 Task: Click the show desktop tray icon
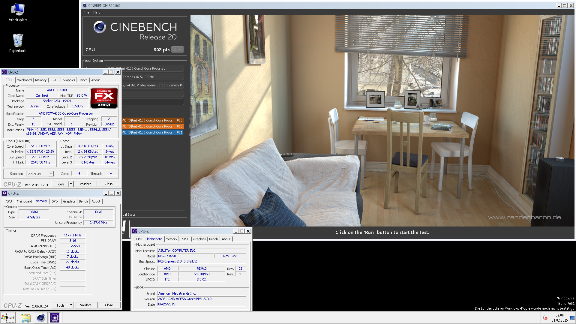click(x=573, y=318)
